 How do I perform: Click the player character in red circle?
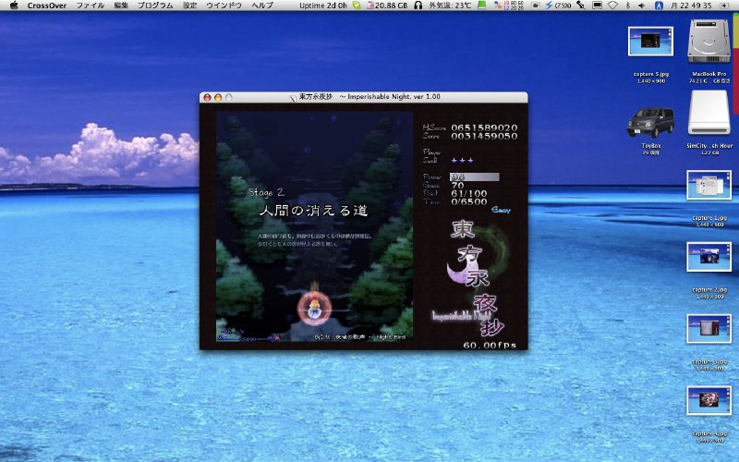[314, 308]
